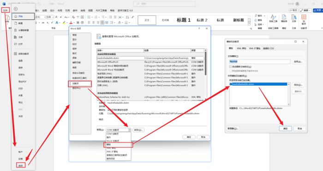
Task: Switch to 链接的 CSS tab
Action: 269,48
